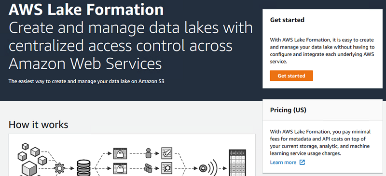Image resolution: width=386 pixels, height=176 pixels.
Task: Select the single user icon
Action: tap(148, 153)
